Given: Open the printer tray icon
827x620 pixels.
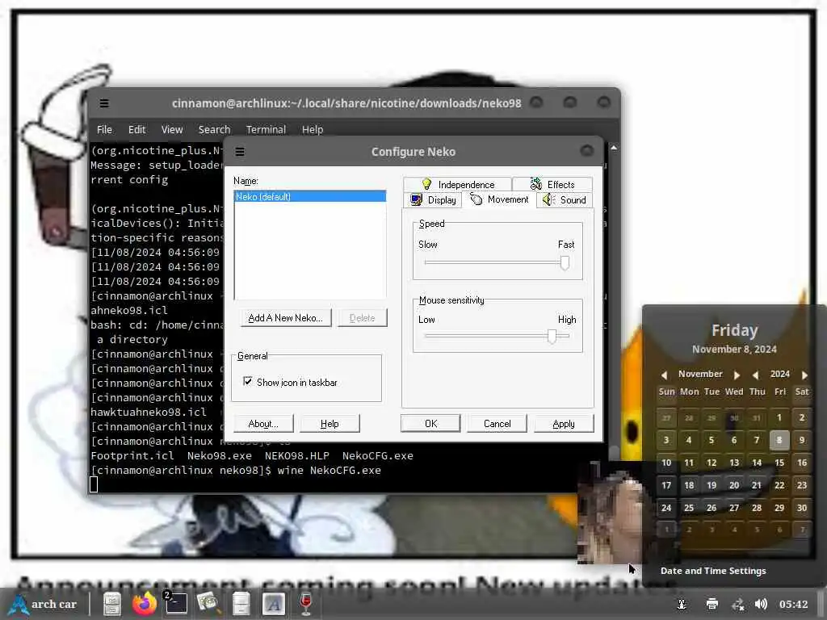Looking at the screenshot, I should click(x=712, y=604).
